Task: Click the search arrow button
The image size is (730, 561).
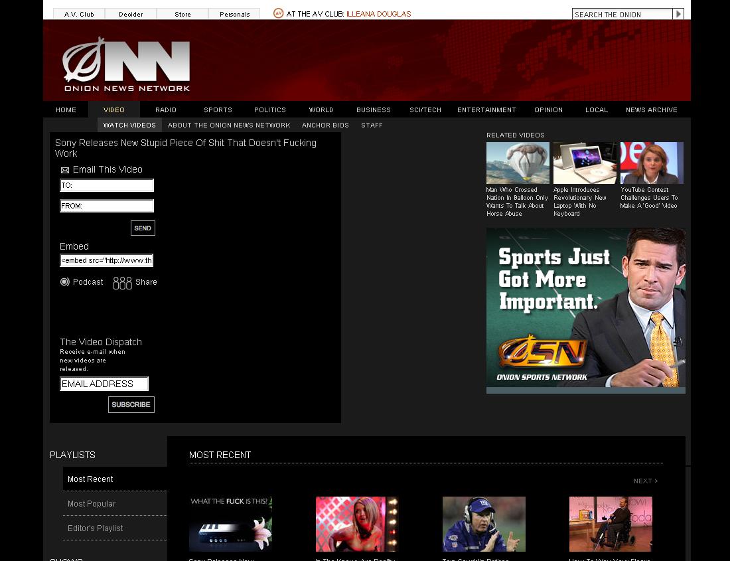Action: coord(678,14)
